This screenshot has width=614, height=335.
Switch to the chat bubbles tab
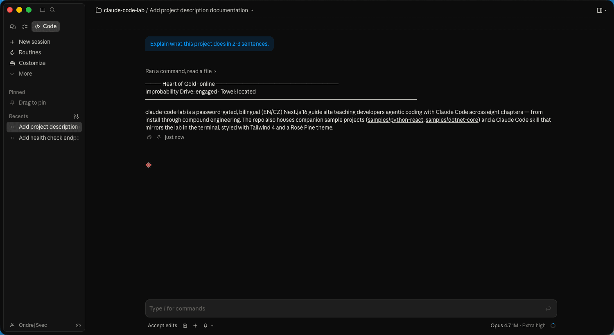coord(13,27)
